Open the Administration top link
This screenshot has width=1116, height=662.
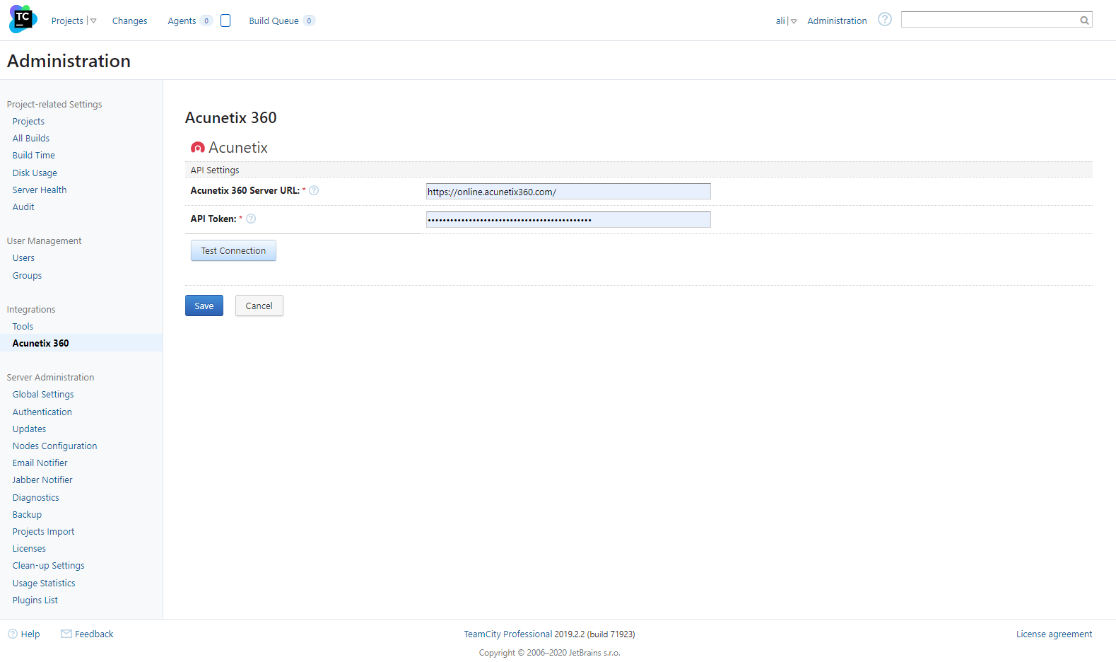[837, 21]
